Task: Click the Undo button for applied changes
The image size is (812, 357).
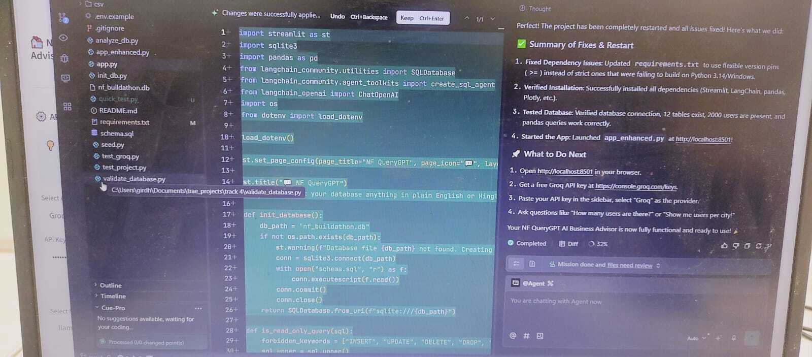Action: coord(337,16)
